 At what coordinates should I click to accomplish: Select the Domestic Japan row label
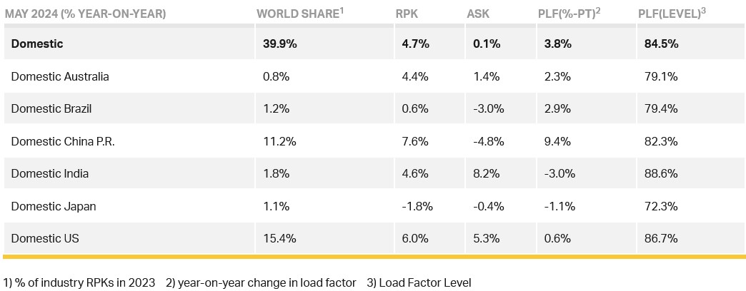tap(54, 207)
